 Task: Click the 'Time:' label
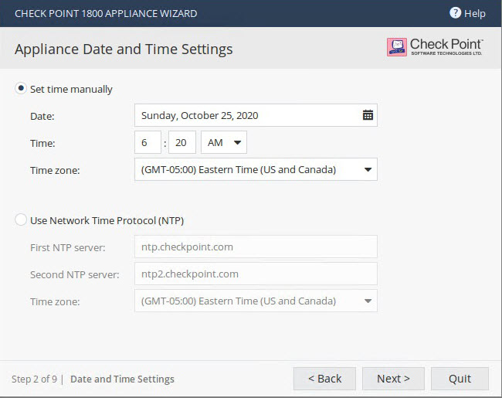(42, 143)
